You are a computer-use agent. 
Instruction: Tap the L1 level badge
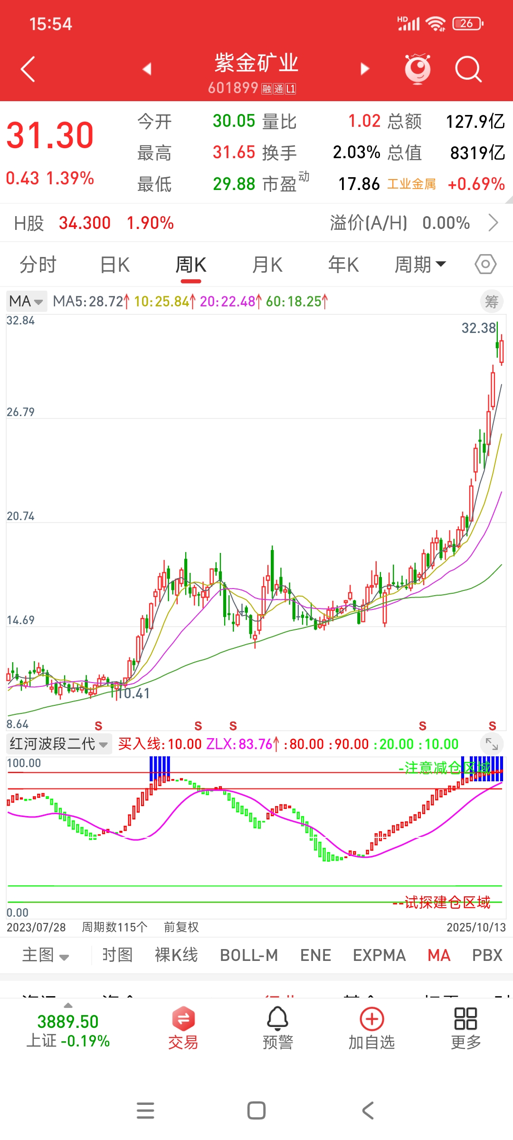click(x=290, y=89)
